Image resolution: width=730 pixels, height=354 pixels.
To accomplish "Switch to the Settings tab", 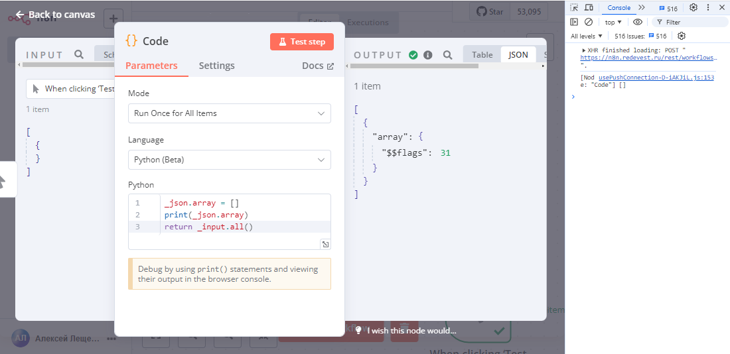I will coord(216,66).
